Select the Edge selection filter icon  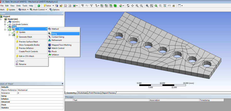coord(106,6)
